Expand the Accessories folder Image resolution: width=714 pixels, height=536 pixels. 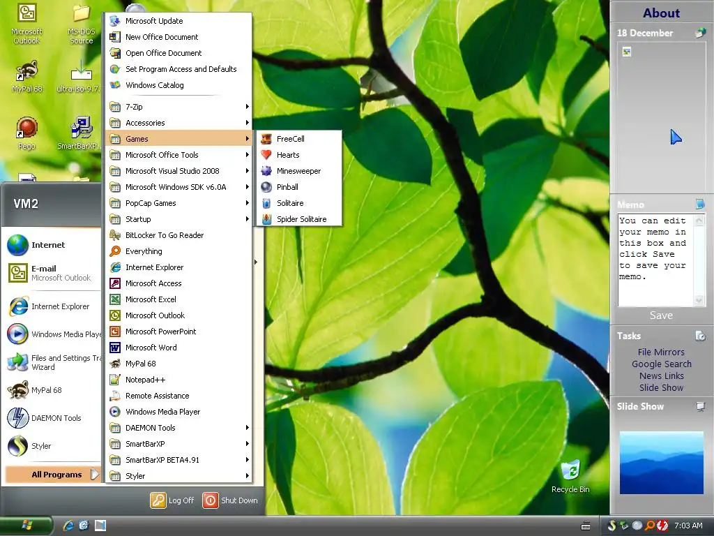(179, 123)
